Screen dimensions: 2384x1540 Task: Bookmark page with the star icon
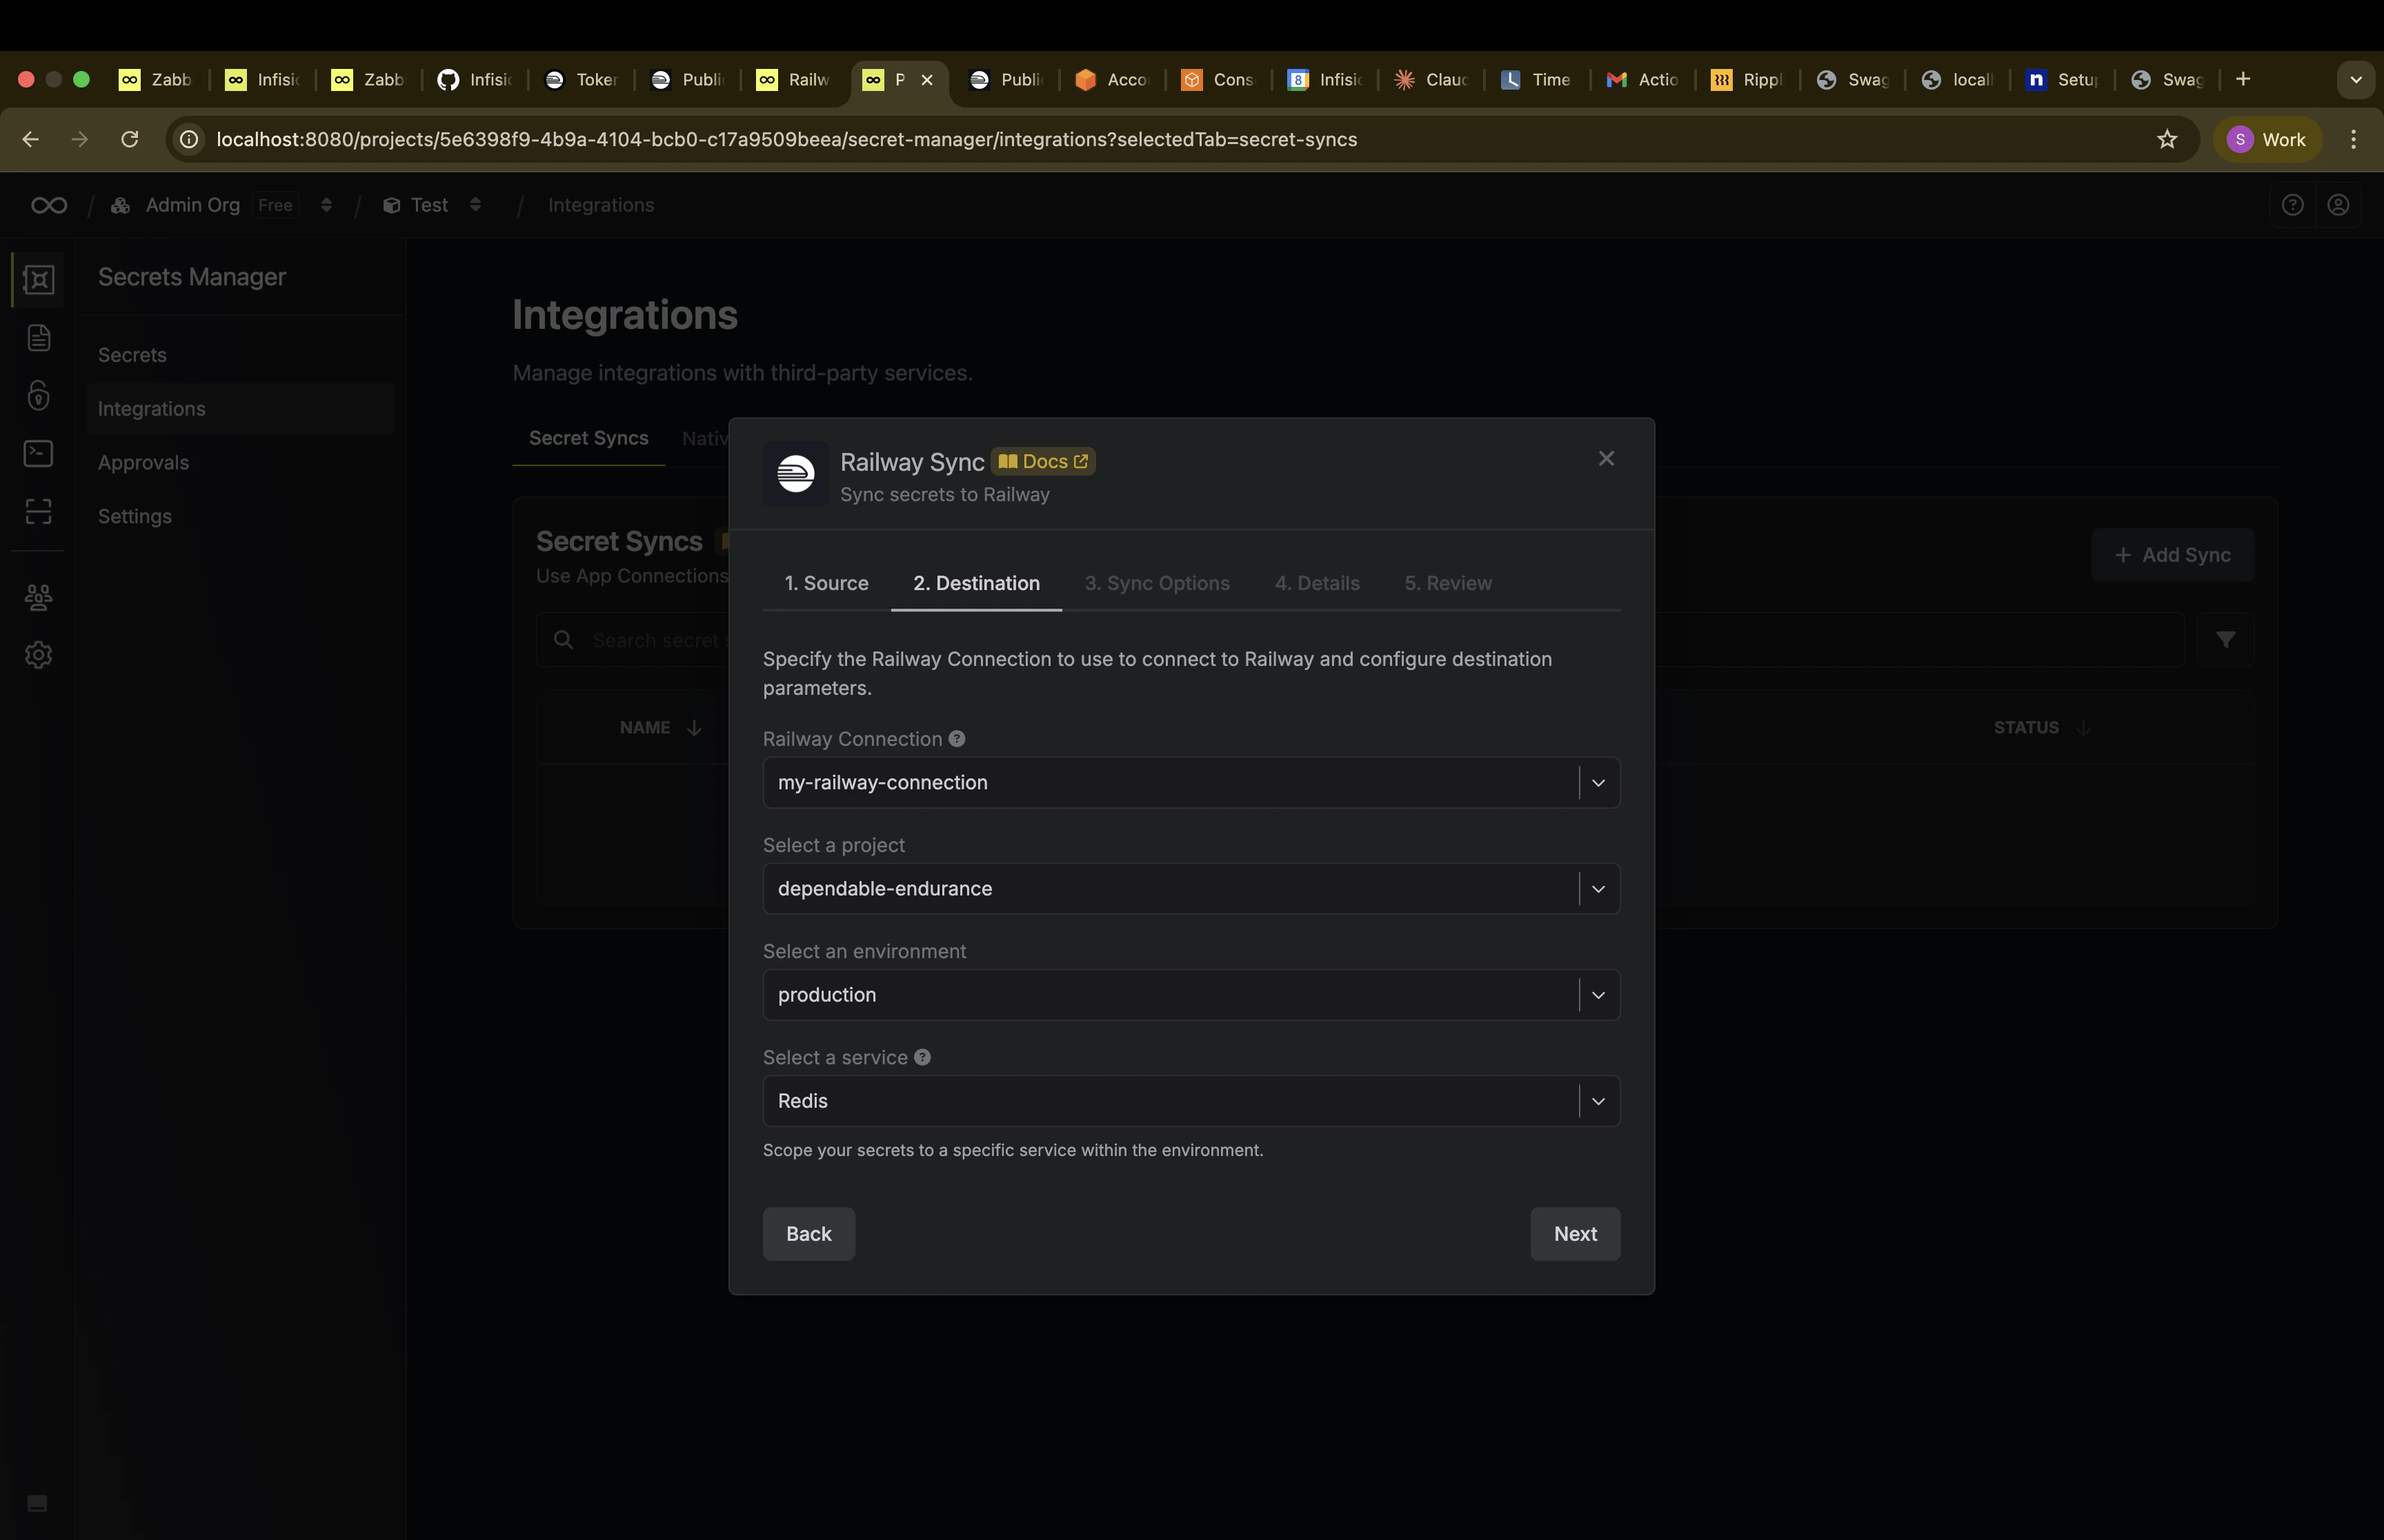tap(2166, 139)
